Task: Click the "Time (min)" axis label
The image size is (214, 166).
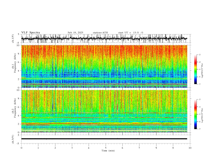Action: (108, 151)
